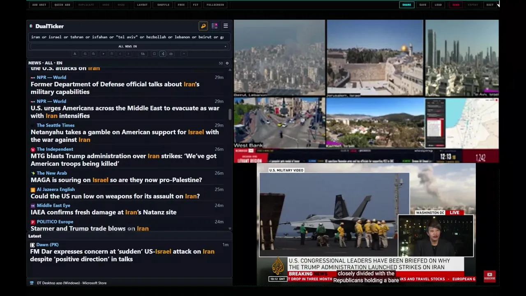
Task: Click 'Al Jazeera English' source label
Action: 55,190
